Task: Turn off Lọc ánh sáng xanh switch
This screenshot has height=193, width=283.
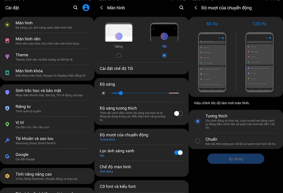Action: pyautogui.click(x=178, y=153)
